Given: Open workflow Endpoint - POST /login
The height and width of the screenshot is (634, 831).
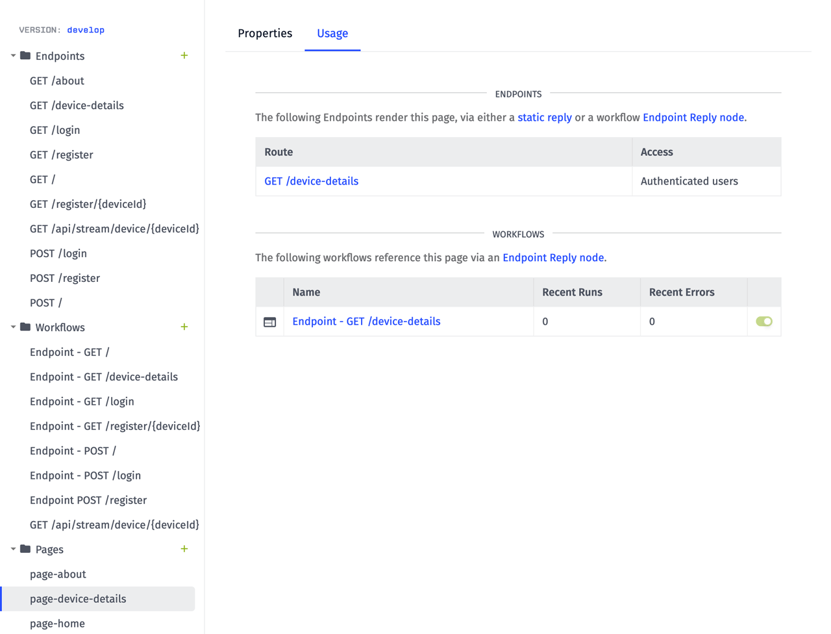Looking at the screenshot, I should (85, 476).
